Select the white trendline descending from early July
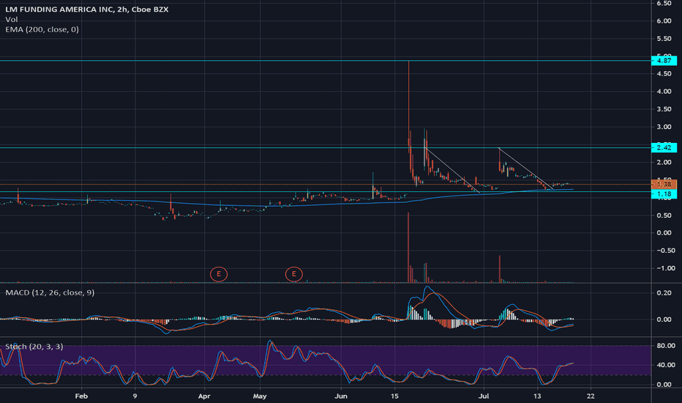Image resolution: width=682 pixels, height=403 pixels. [x=525, y=169]
